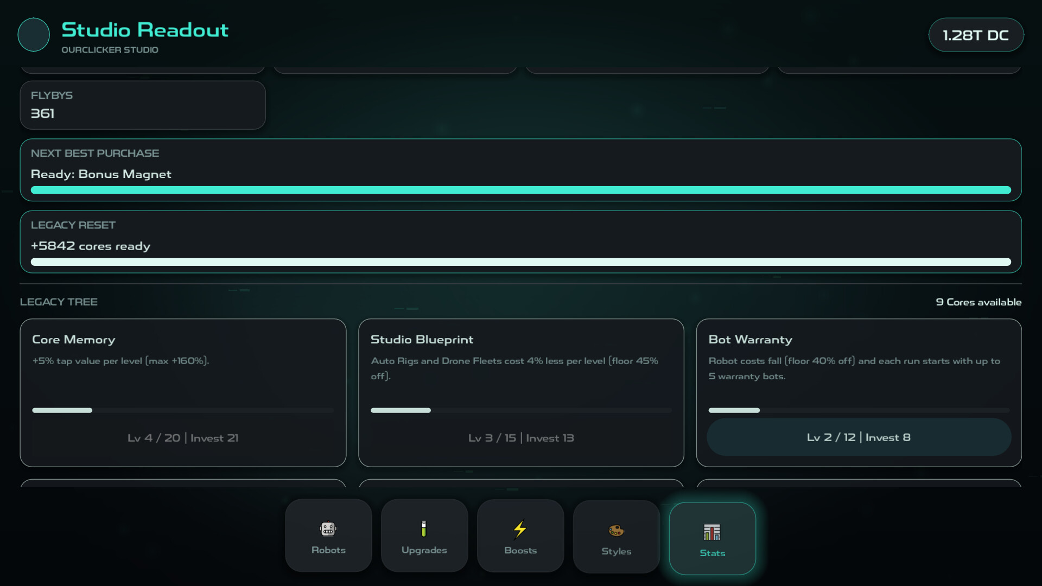The image size is (1042, 586).
Task: Click the 'LEGACY TREE' section heading
Action: [x=59, y=302]
